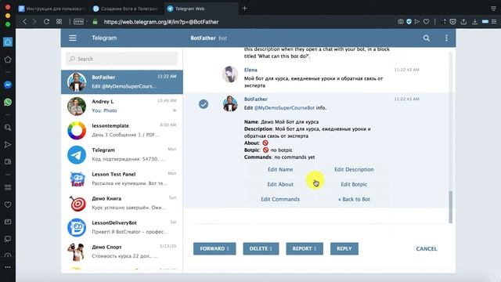Deselect the checked BotFather message

click(204, 104)
